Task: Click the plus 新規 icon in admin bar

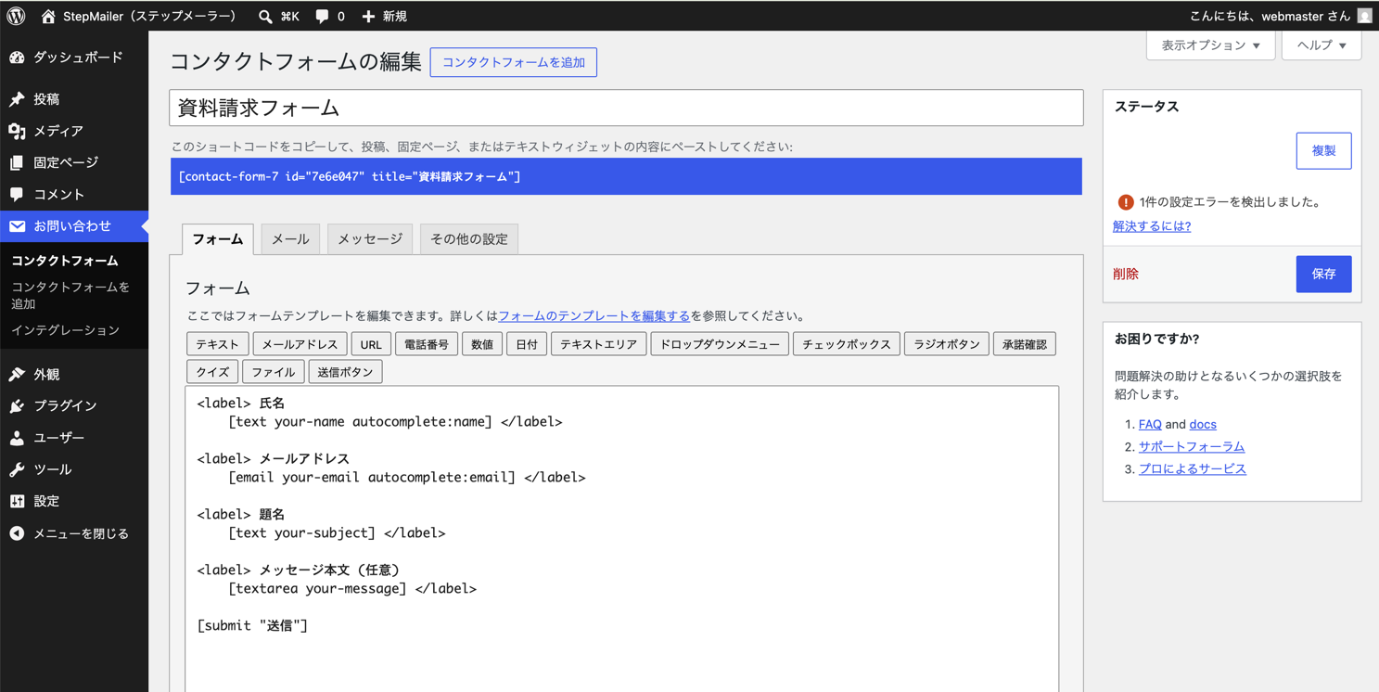Action: click(368, 16)
